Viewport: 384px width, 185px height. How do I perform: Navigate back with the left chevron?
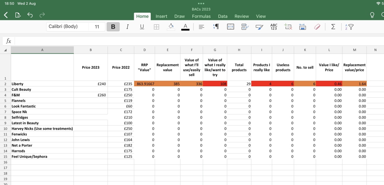(6, 14)
